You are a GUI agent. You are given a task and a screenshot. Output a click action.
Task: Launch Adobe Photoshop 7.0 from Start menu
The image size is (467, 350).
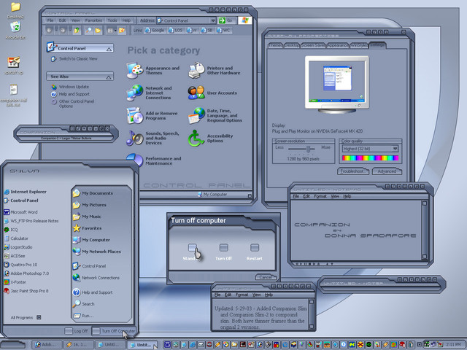(26, 273)
